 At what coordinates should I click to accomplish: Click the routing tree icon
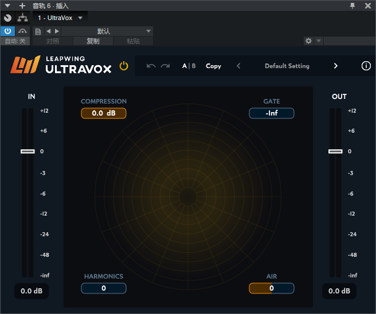(x=22, y=18)
